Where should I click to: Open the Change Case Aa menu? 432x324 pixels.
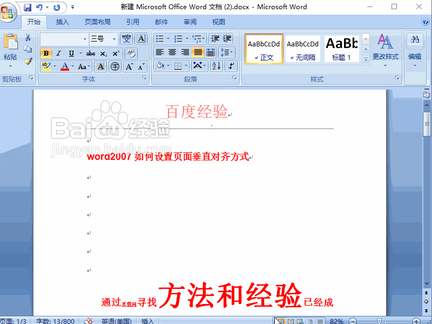click(84, 66)
